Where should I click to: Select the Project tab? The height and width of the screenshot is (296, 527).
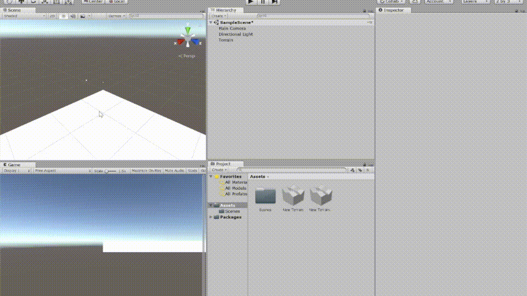click(222, 164)
